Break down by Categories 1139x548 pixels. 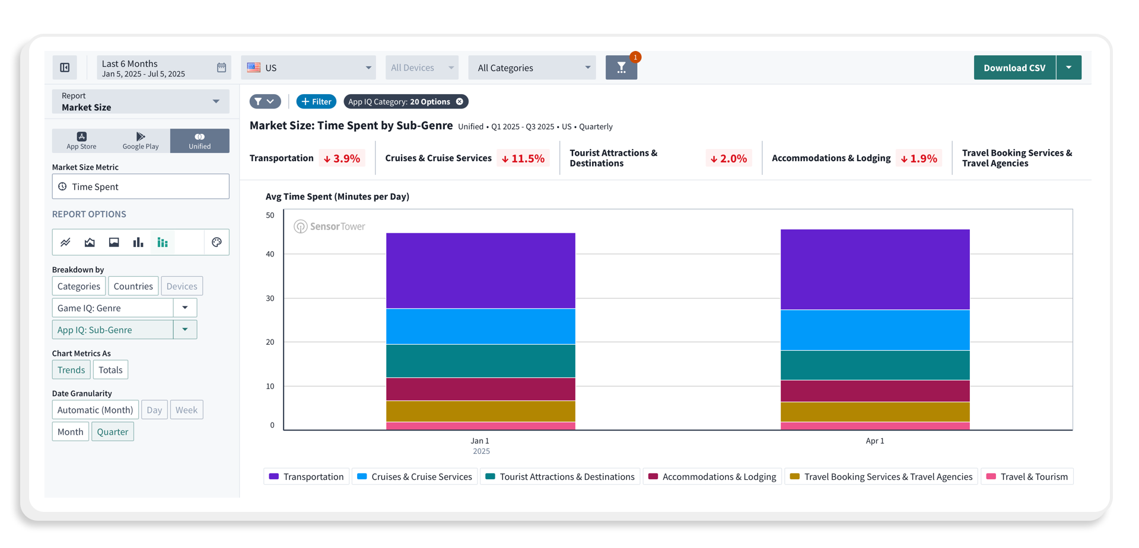click(x=79, y=286)
